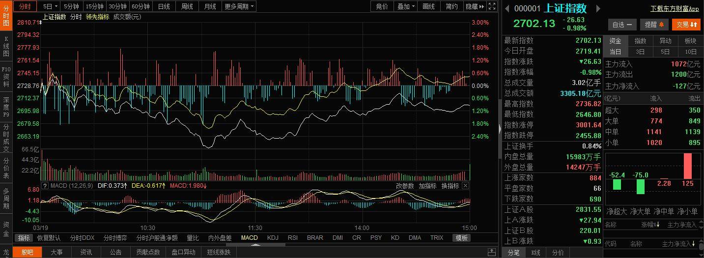The width and height of the screenshot is (704, 258).
Task: Select RSI indicator
Action: click(x=293, y=238)
